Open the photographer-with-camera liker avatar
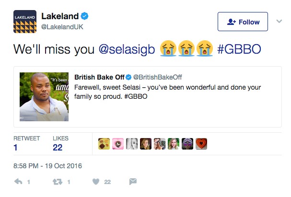 click(160, 144)
